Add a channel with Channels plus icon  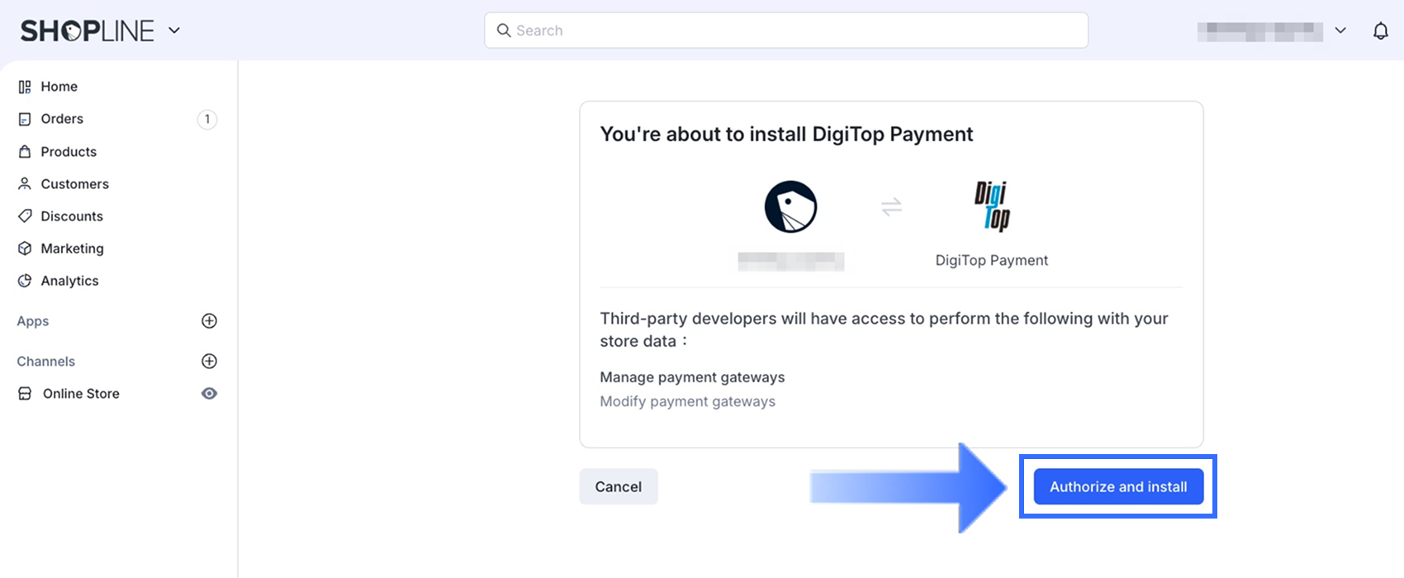210,362
